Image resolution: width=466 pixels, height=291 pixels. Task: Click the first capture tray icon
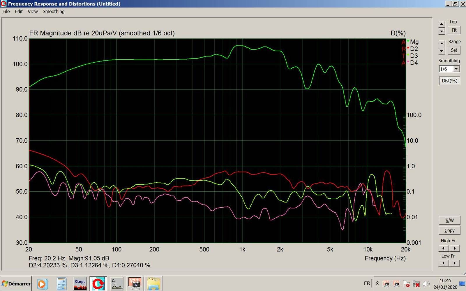coord(386,283)
